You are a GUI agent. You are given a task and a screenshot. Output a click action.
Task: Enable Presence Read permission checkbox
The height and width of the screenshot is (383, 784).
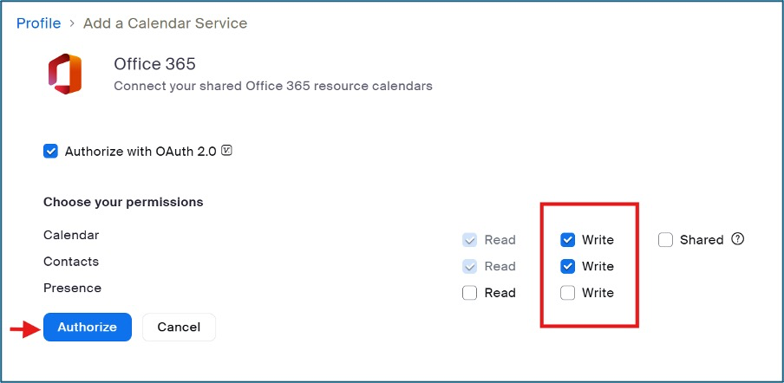tap(470, 293)
